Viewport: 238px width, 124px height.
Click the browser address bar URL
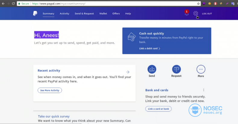(x=58, y=4)
